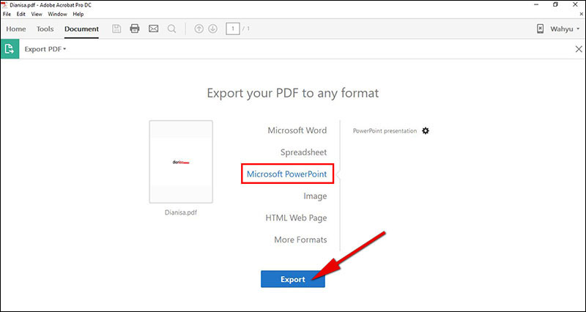Viewport: 586px width, 312px height.
Task: Click the green Export PDF tool icon
Action: pos(10,48)
